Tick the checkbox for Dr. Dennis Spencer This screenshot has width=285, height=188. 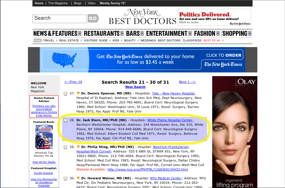point(65,94)
